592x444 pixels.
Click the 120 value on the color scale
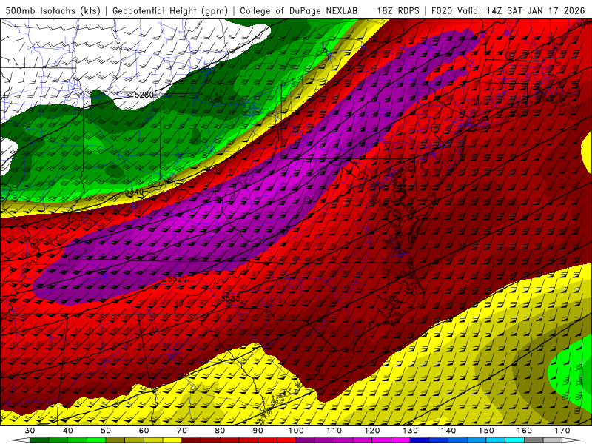[372, 431]
